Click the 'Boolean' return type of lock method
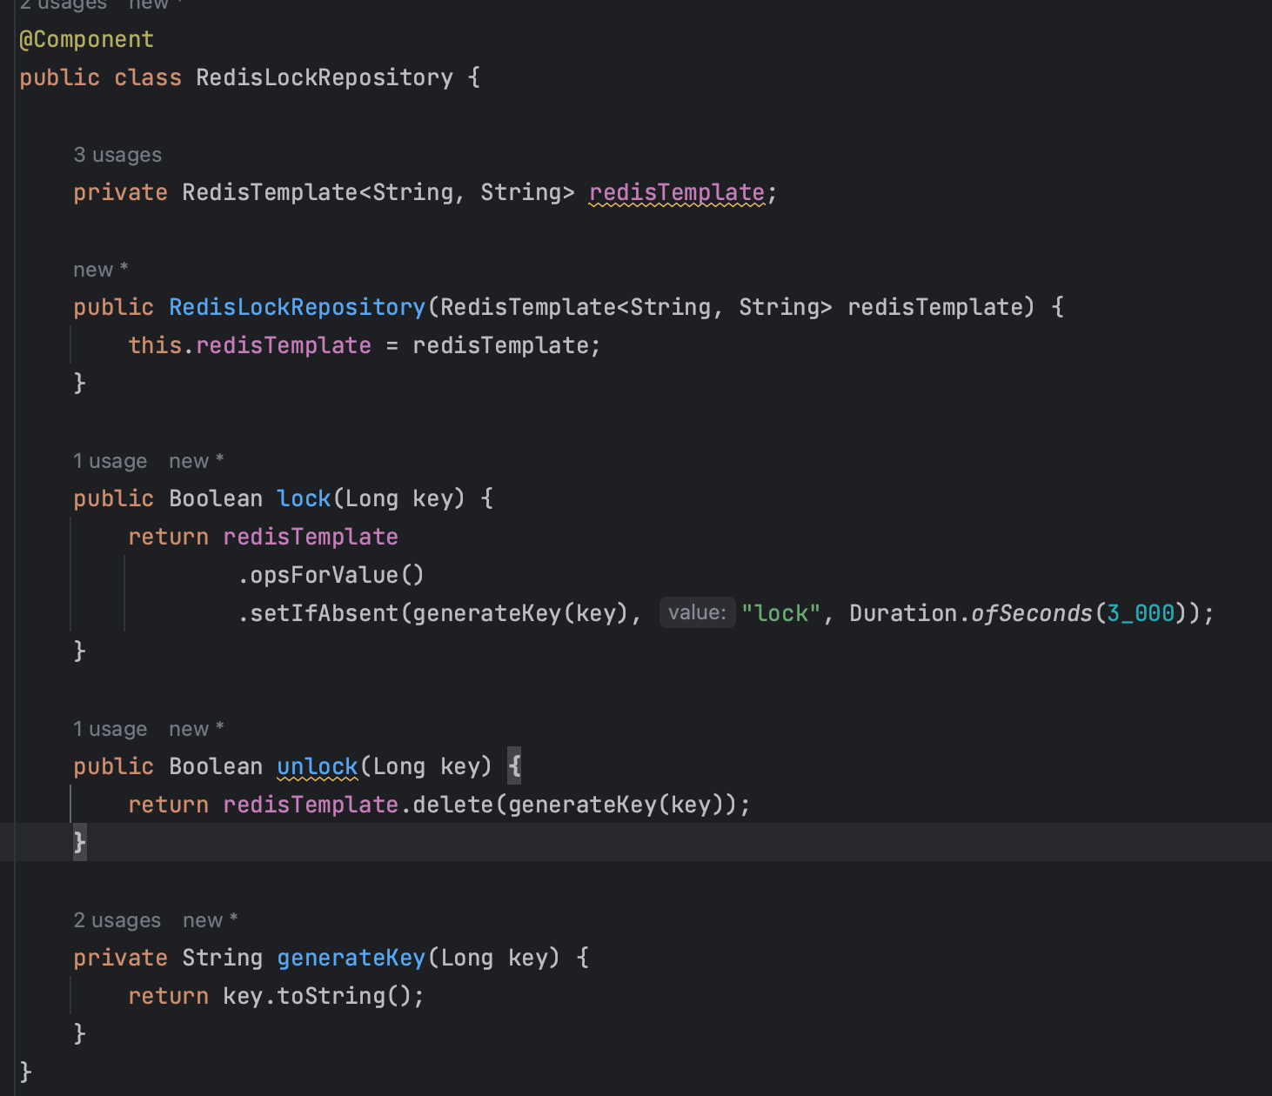 pos(216,498)
